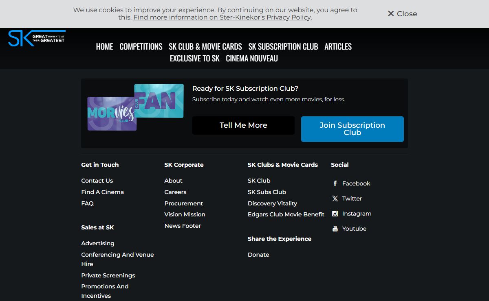Click the Tell Me More button
Screen dimensions: 489x301
pos(243,125)
